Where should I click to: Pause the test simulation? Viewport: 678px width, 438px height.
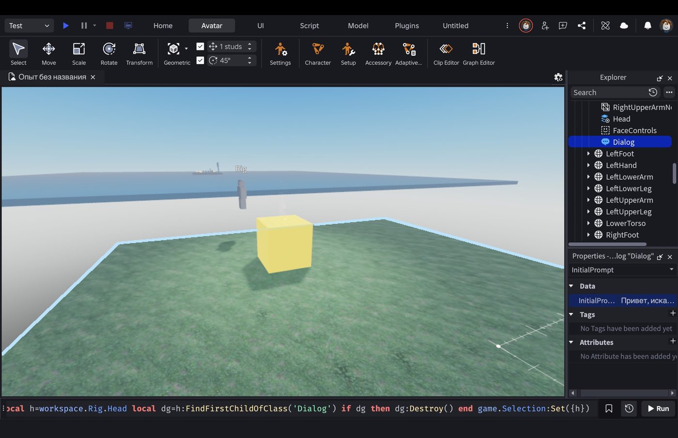pos(84,26)
